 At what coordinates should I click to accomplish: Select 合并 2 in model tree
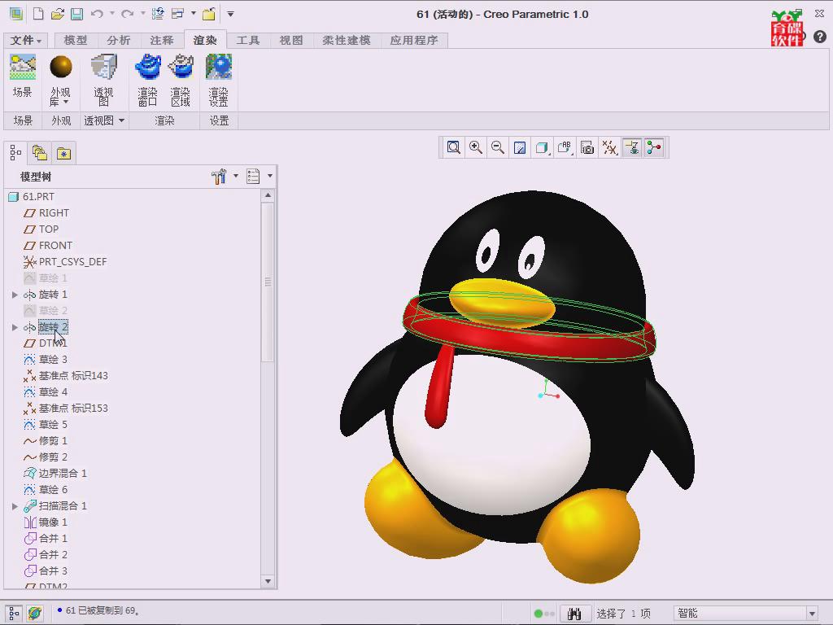pos(53,555)
